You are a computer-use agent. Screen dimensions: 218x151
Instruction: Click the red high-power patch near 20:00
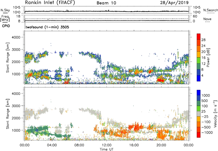click(161, 80)
